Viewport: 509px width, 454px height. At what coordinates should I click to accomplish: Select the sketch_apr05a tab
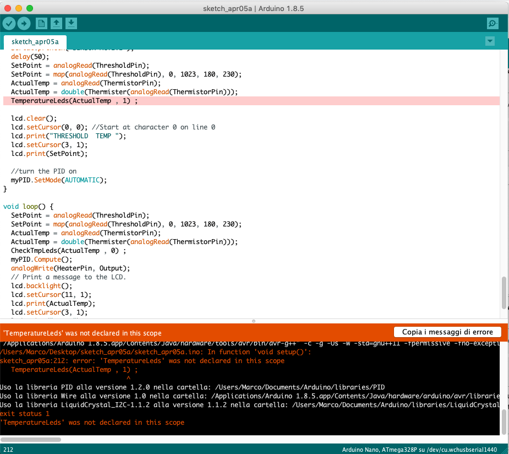[x=35, y=42]
